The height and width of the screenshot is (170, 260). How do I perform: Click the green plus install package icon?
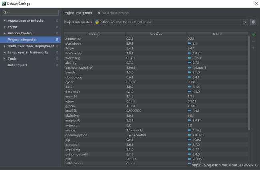254,35
